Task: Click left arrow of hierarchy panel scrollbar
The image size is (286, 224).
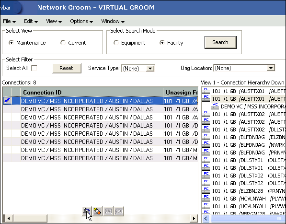Action: 206,218
